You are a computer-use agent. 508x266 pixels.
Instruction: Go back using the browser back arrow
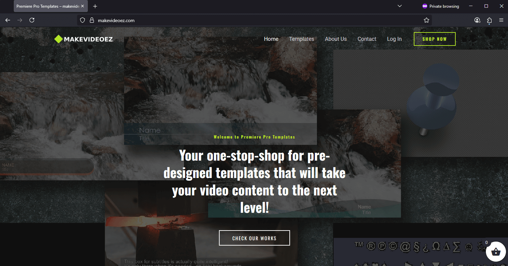8,20
